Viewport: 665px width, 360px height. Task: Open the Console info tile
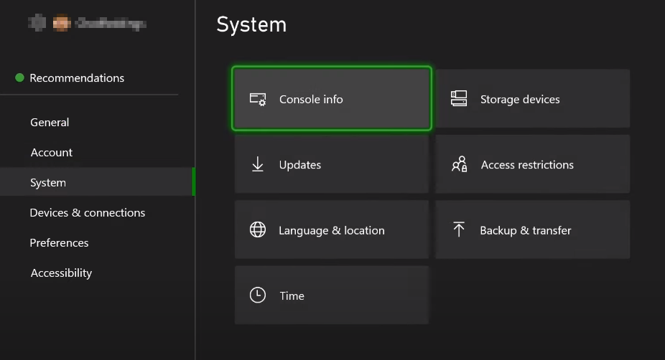(332, 99)
